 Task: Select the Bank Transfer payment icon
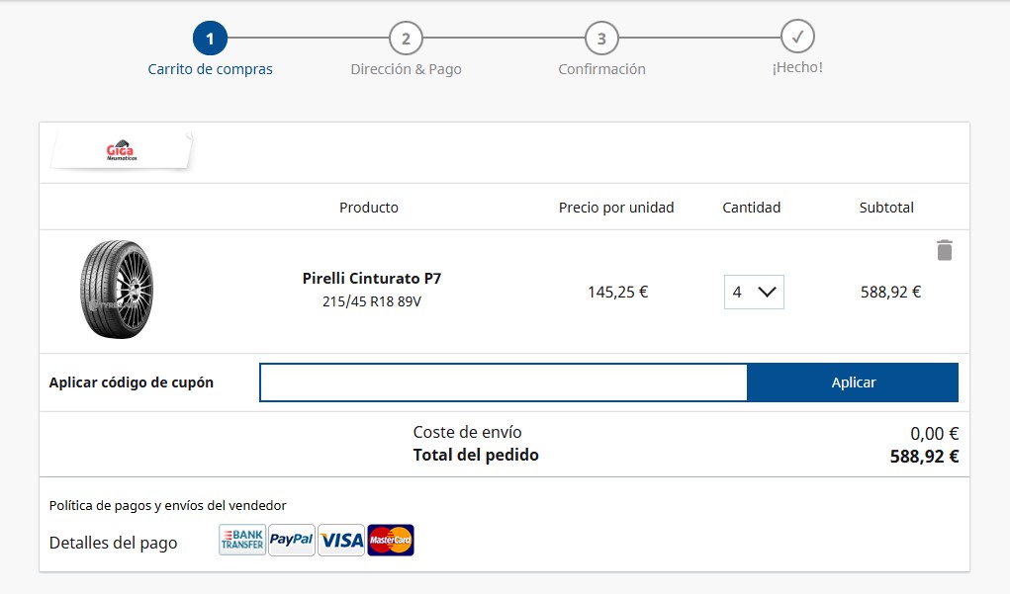[x=240, y=540]
